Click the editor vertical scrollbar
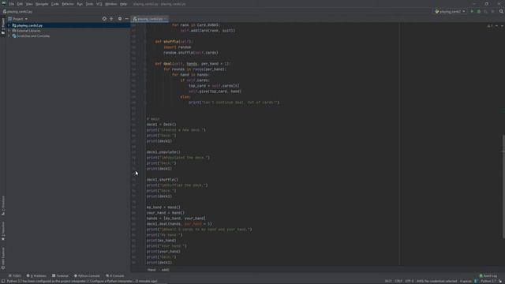Screen dimensions: 505x284 pyautogui.click(x=503, y=187)
